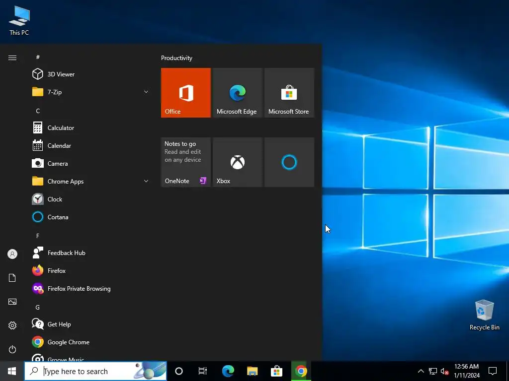The height and width of the screenshot is (381, 509).
Task: Launch Calculator from the app list
Action: (x=91, y=127)
